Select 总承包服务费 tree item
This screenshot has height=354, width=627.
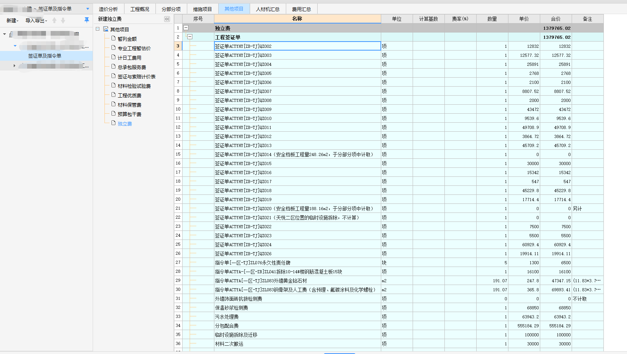pyautogui.click(x=132, y=67)
